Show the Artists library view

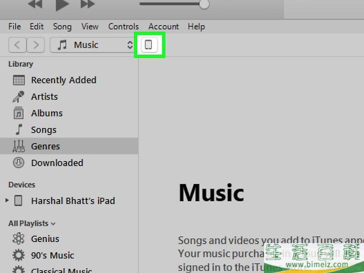(44, 96)
